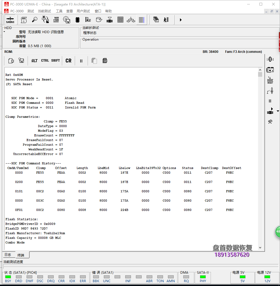Click the heads test icon
Viewport: 280px width, 286px height.
110,20
